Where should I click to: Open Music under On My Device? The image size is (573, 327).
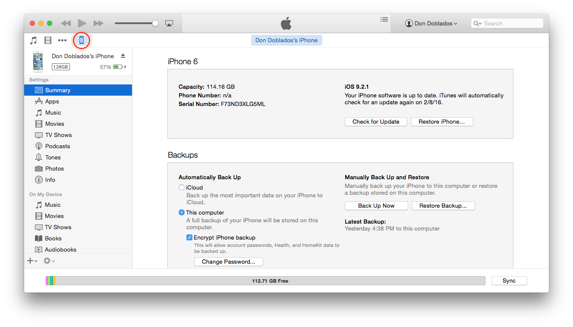[x=78, y=205]
